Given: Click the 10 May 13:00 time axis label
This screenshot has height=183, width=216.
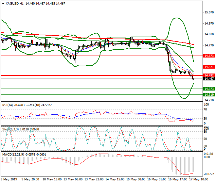Looking at the screenshot, I should coord(52,179).
